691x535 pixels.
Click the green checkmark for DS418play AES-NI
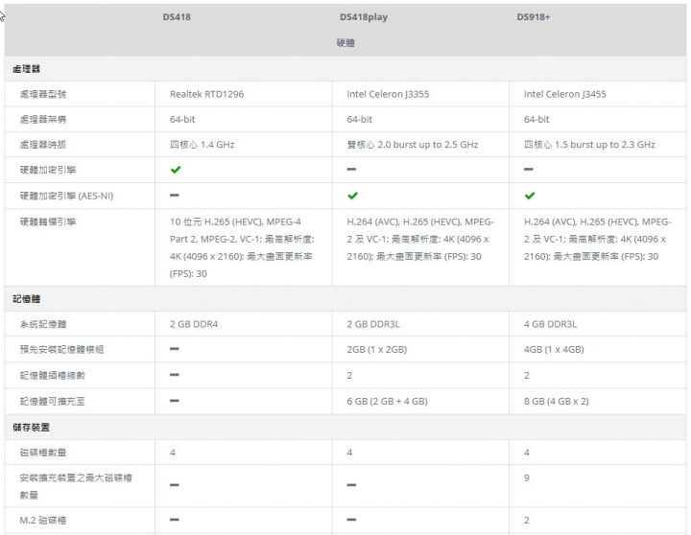(352, 196)
